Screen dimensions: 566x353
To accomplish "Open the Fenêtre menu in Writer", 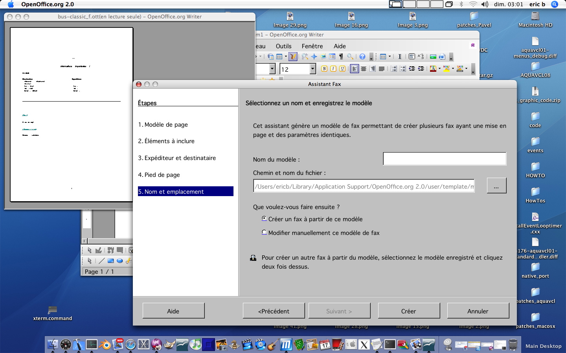I will (312, 46).
